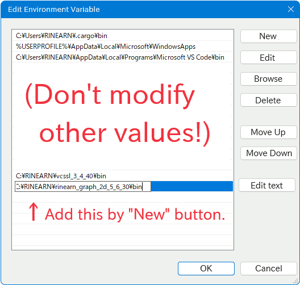Screen dimensions: 300x285
Task: Click the resize grip in the dialog corner
Action: coord(295,281)
